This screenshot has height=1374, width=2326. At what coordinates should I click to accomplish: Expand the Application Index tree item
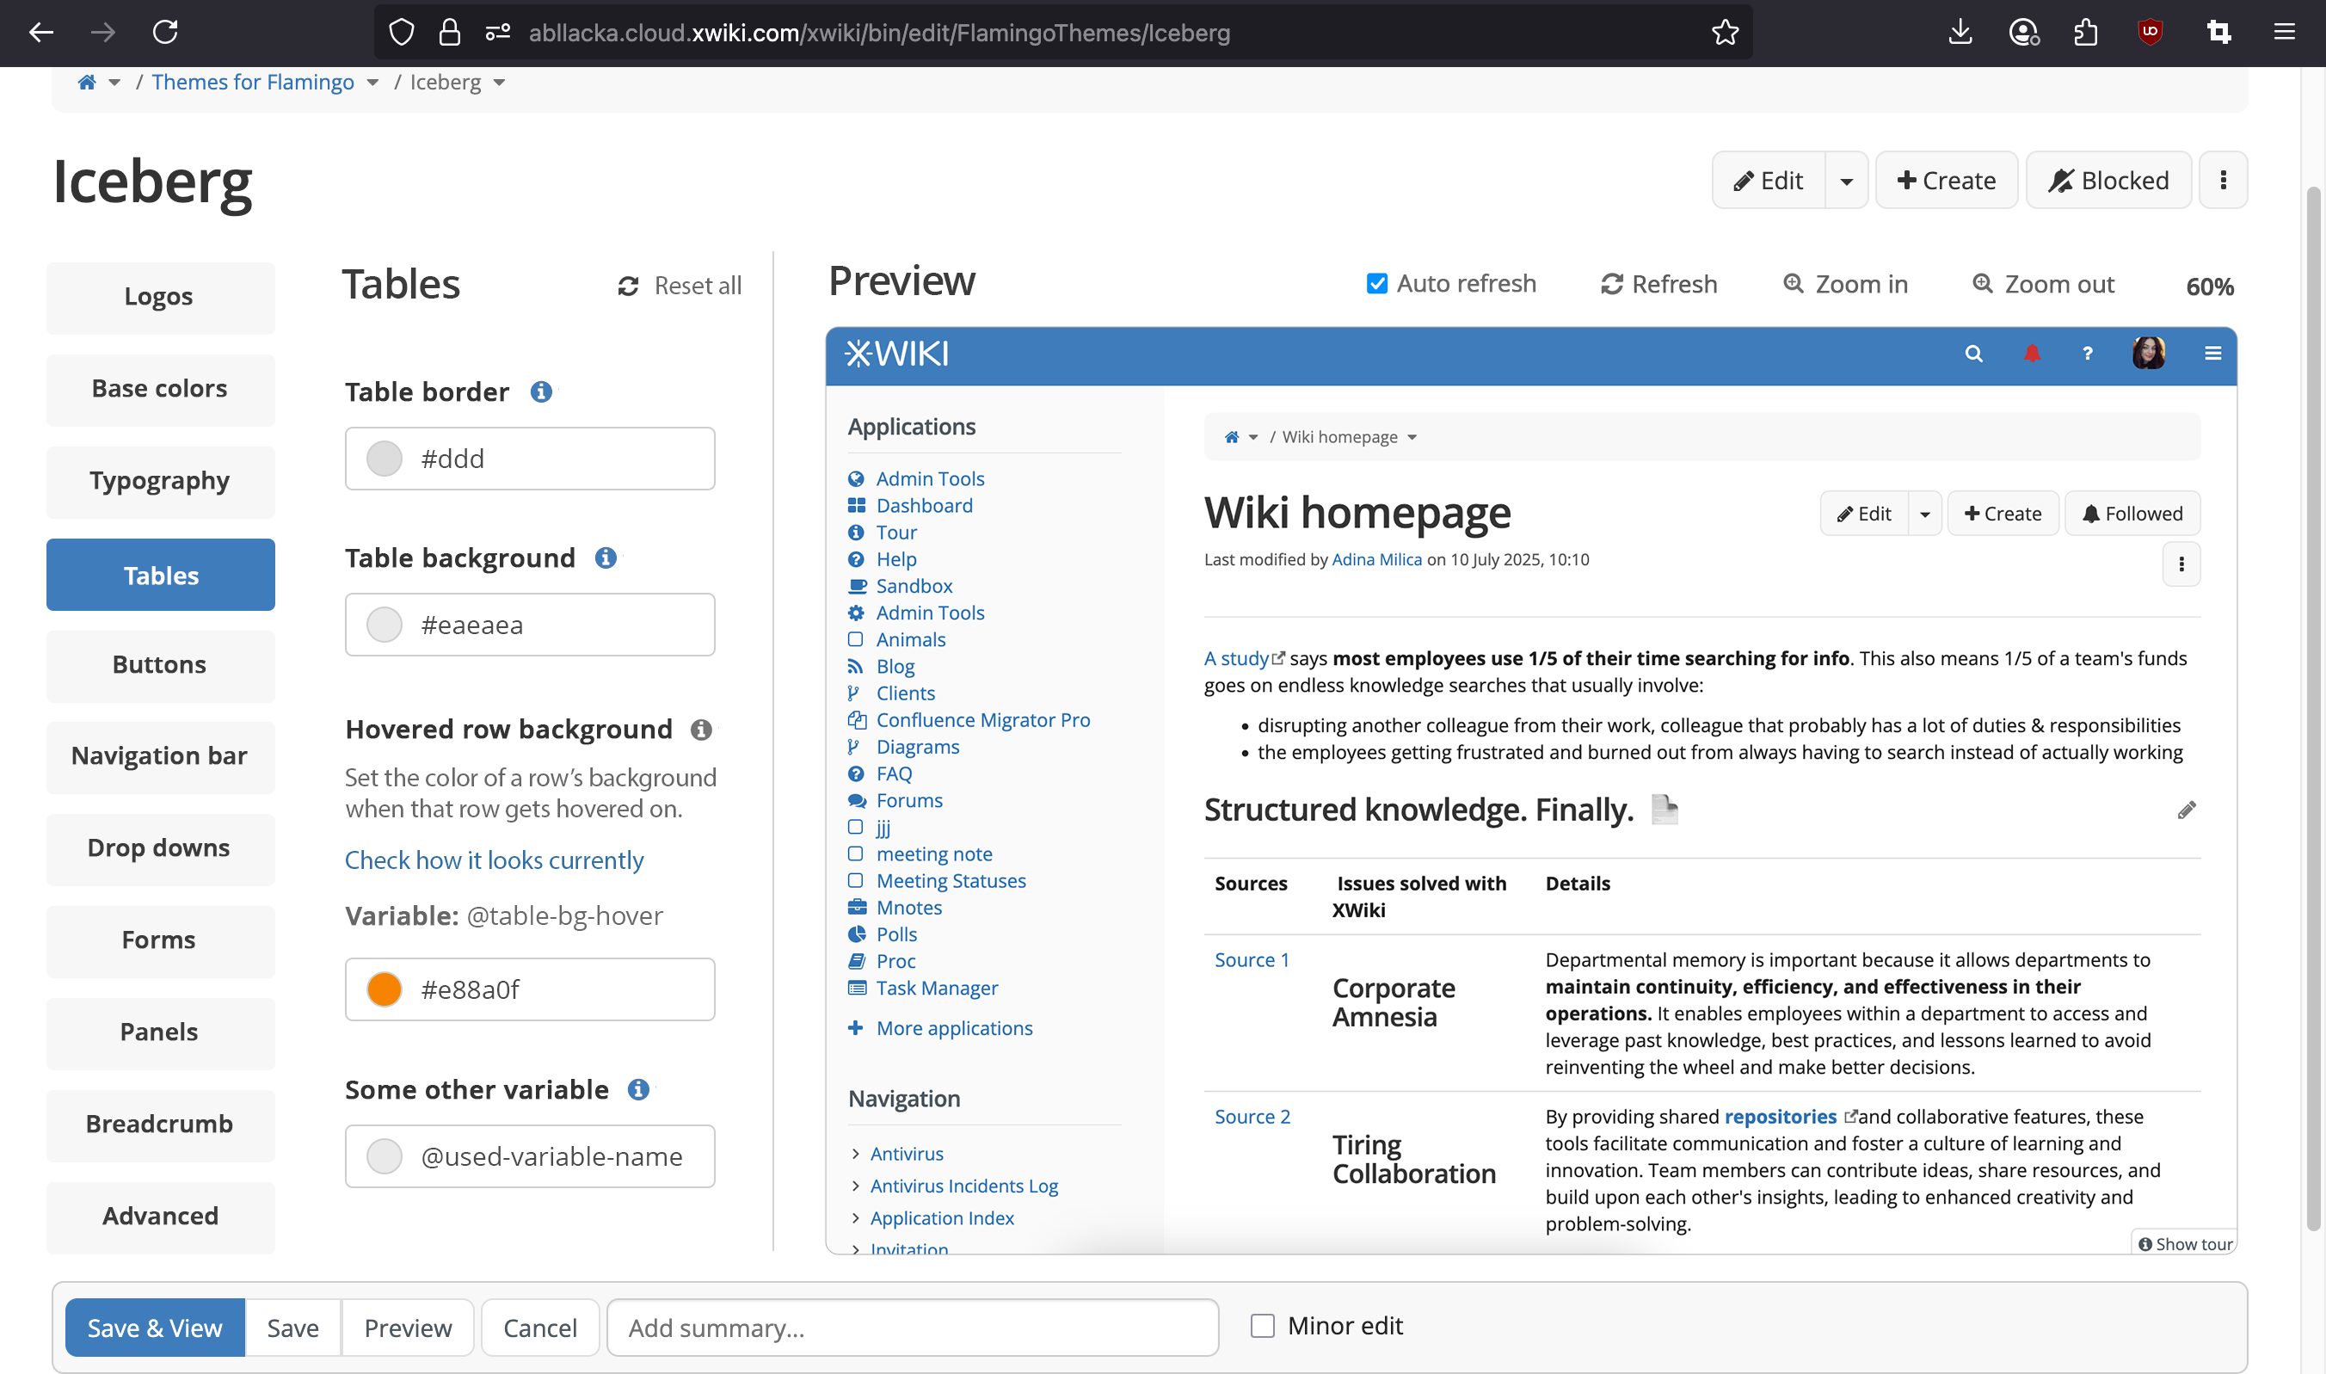pyautogui.click(x=855, y=1218)
